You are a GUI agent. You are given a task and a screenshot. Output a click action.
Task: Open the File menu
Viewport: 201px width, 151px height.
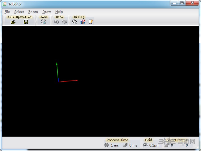pos(7,12)
